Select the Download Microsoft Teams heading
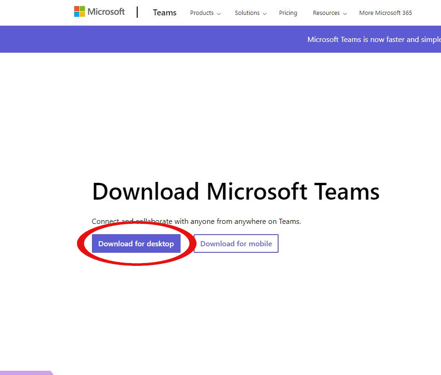 tap(236, 191)
